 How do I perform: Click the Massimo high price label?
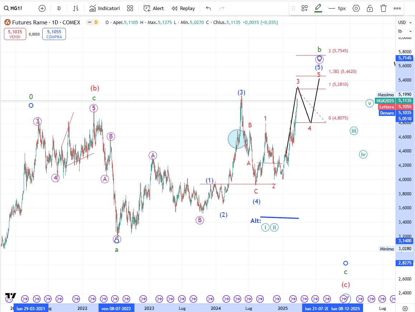click(386, 94)
